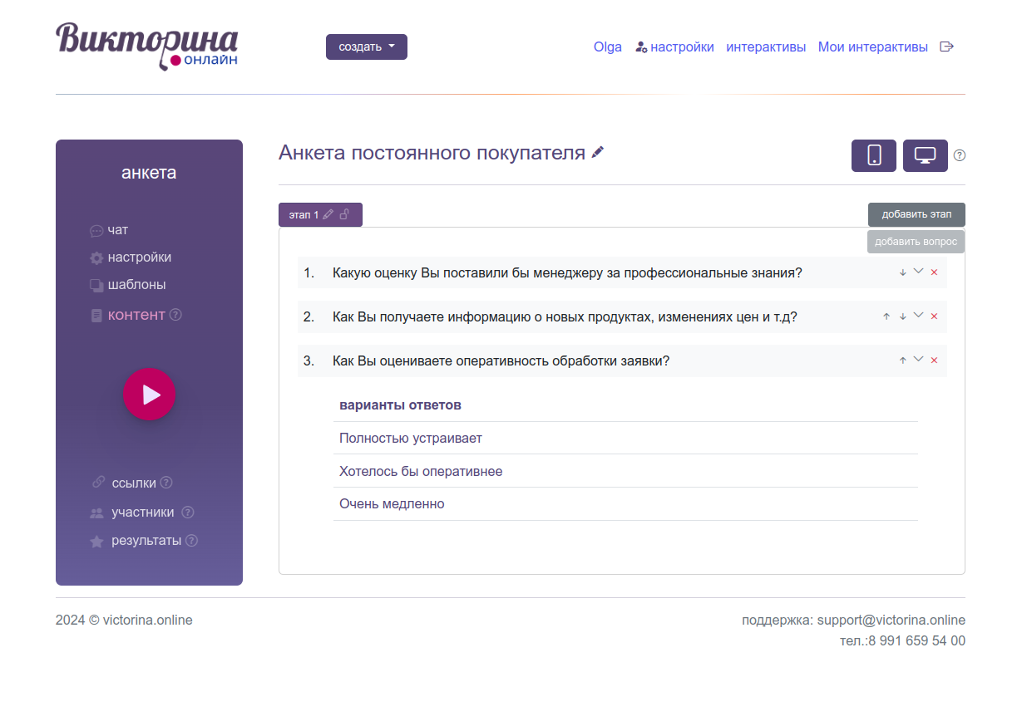Open the шаблоны sidebar item
This screenshot has height=721, width=1022.
128,285
